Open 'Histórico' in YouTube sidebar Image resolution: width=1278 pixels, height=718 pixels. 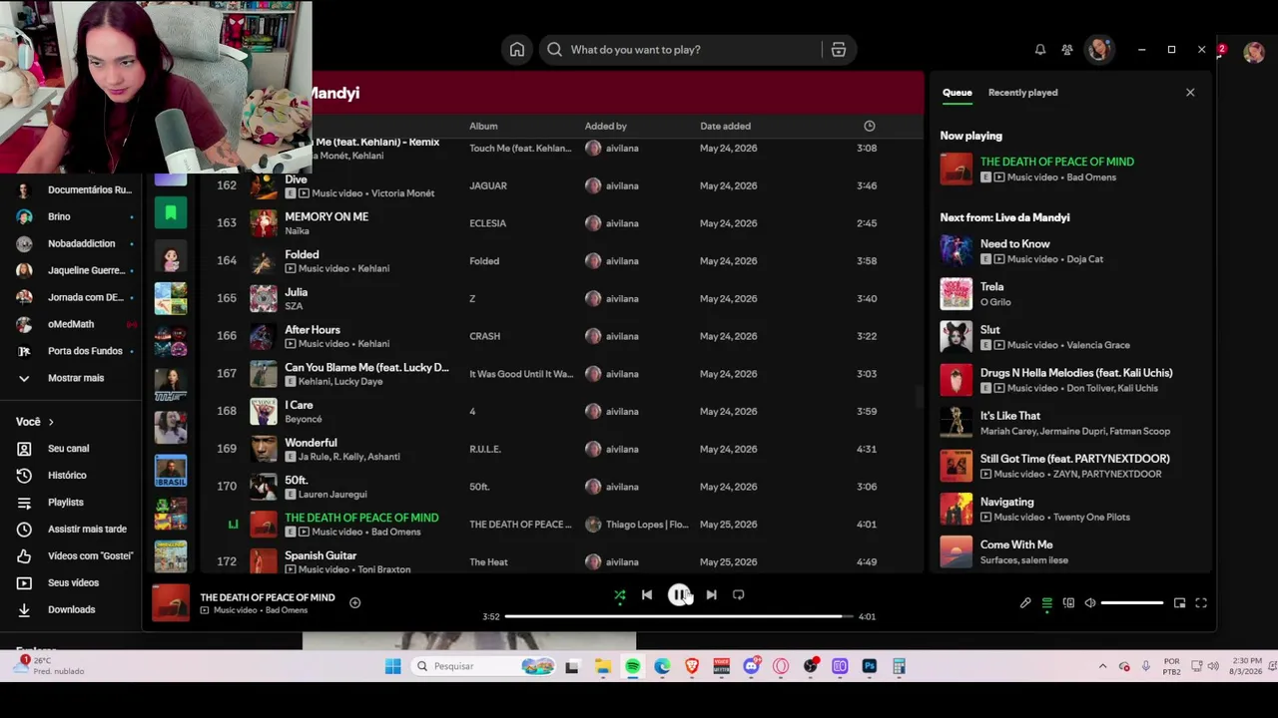pyautogui.click(x=67, y=476)
